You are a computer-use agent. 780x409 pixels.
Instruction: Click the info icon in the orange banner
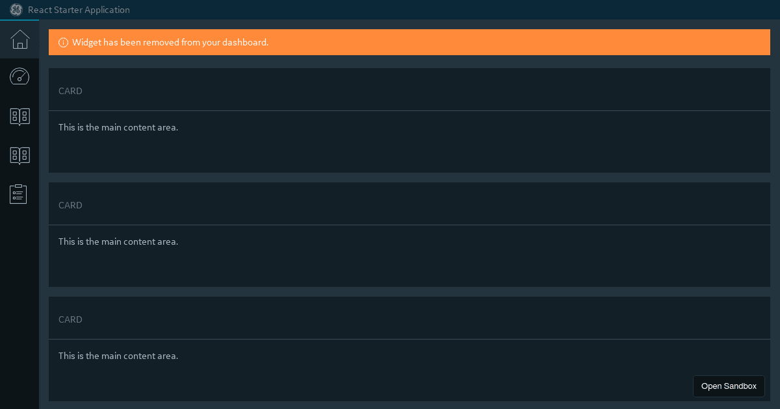(x=63, y=42)
